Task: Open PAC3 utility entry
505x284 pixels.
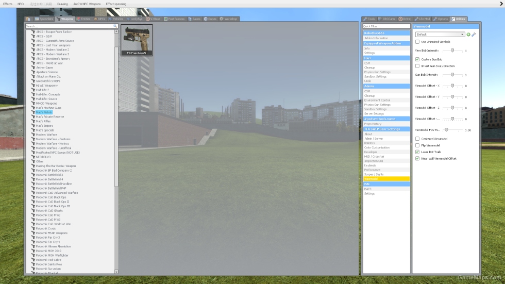Action: 386,189
